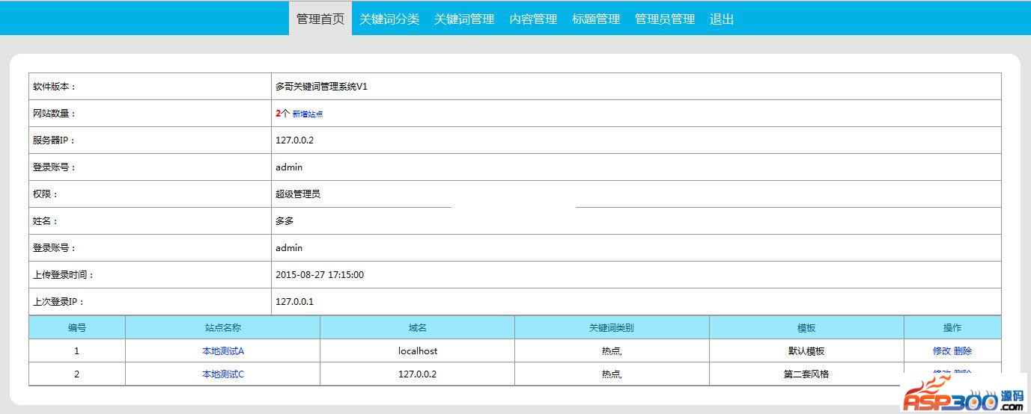Screen dimensions: 1031x414
Task: Click the localhost domain cell
Action: click(418, 350)
